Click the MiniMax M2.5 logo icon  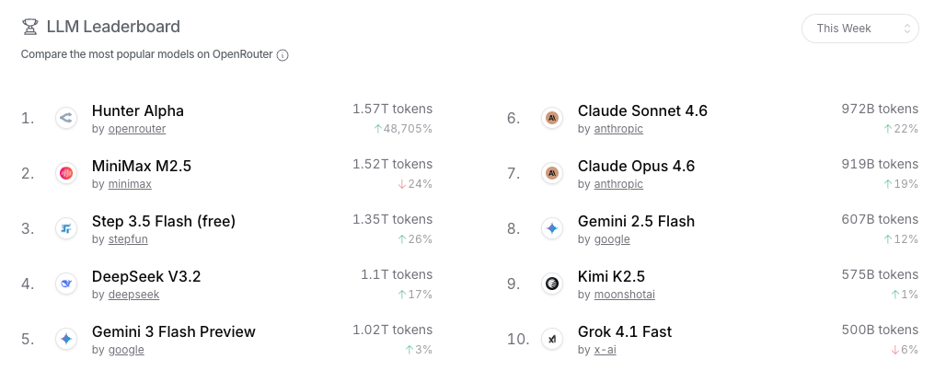coord(65,173)
